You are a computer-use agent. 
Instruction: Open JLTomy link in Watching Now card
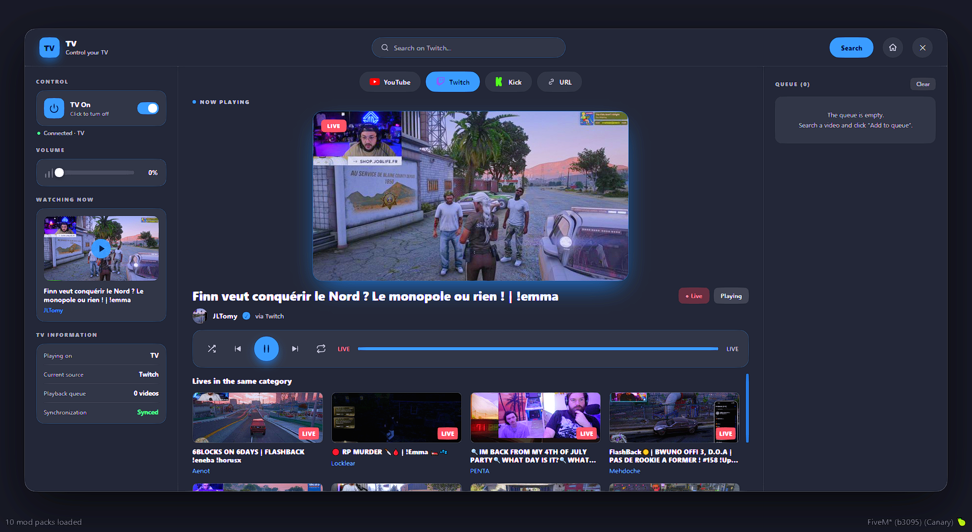click(53, 310)
